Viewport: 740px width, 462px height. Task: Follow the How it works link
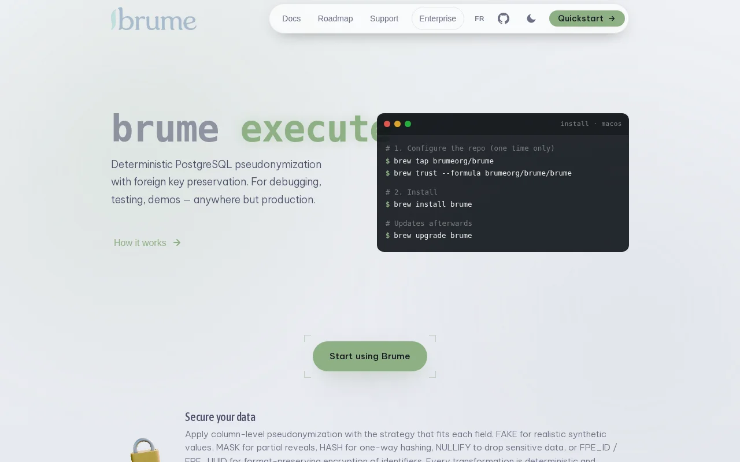coord(147,243)
